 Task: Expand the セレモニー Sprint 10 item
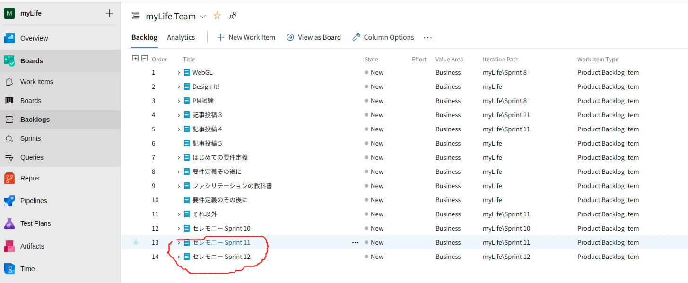coord(179,229)
